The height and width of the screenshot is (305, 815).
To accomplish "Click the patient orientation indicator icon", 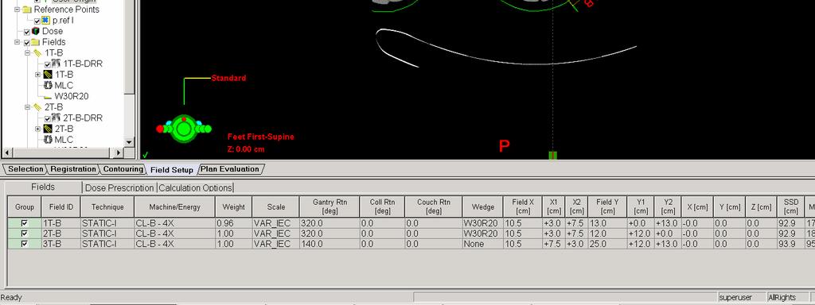I will [x=184, y=128].
